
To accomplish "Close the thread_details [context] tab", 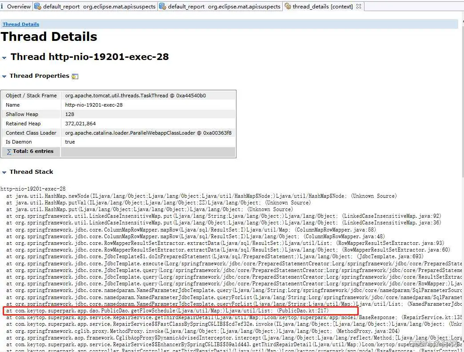I will [359, 6].
